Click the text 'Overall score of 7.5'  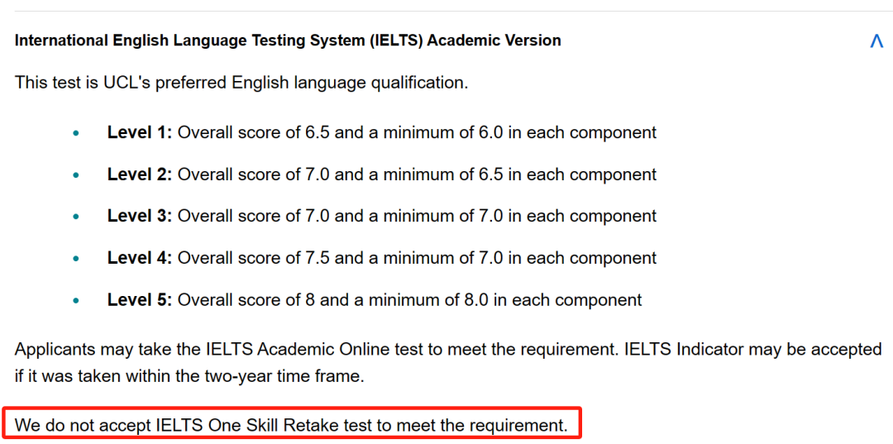coord(254,258)
